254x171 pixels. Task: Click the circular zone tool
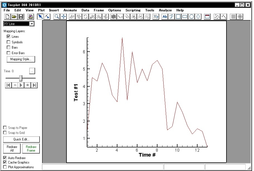(x=240, y=16)
